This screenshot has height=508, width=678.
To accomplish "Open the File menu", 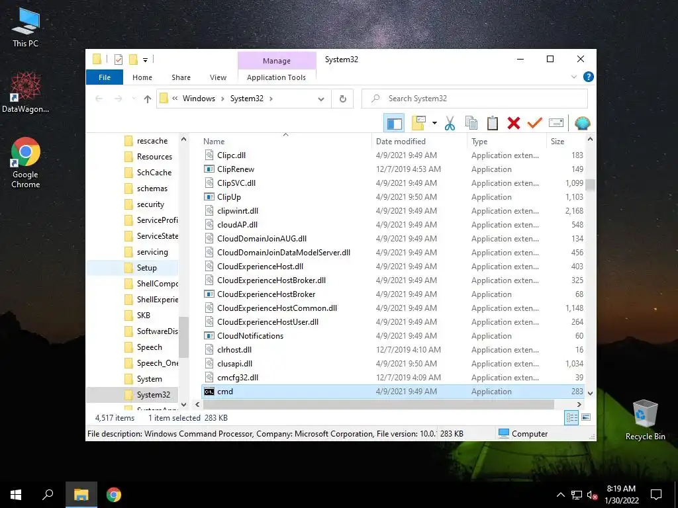I will (105, 77).
